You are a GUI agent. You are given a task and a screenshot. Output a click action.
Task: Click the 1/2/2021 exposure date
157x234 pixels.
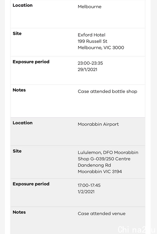click(x=86, y=192)
